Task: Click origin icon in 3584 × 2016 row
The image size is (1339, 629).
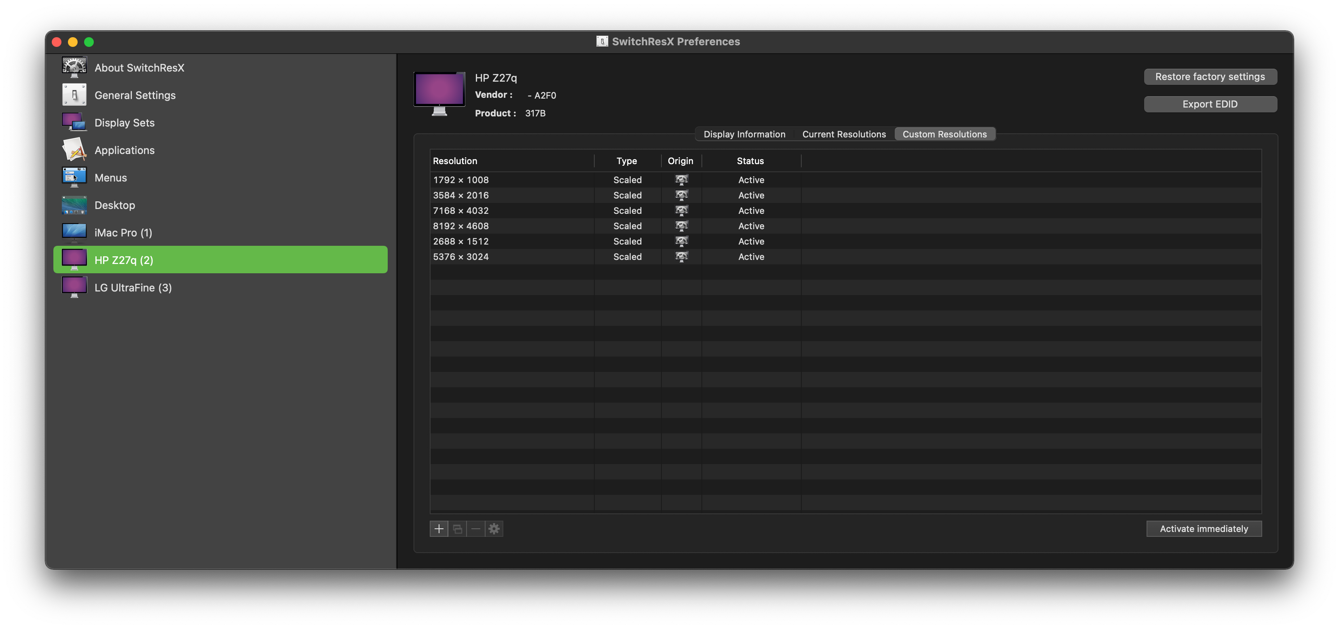Action: pos(682,195)
